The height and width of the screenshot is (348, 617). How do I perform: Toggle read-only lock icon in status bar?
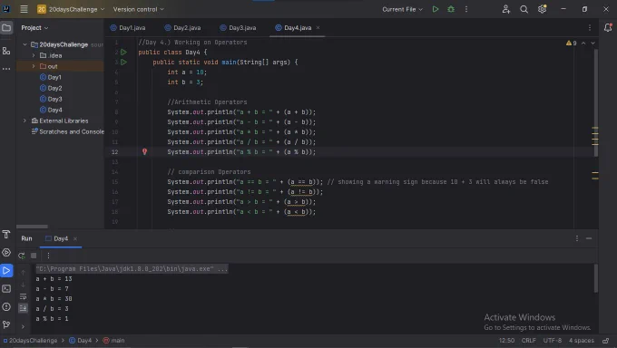pyautogui.click(x=606, y=341)
